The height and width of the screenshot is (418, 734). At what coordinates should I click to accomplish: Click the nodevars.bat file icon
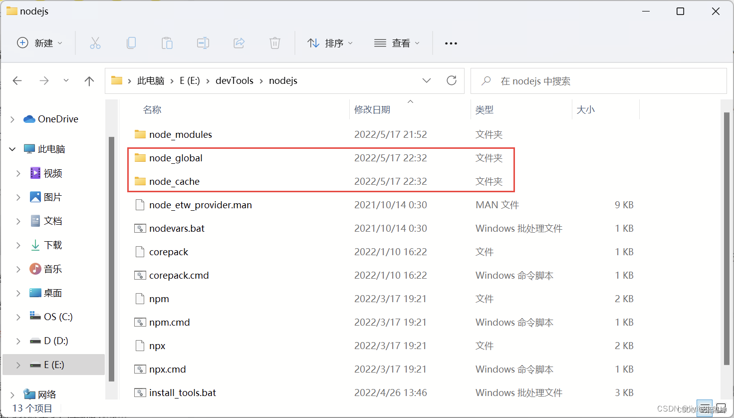click(x=140, y=228)
